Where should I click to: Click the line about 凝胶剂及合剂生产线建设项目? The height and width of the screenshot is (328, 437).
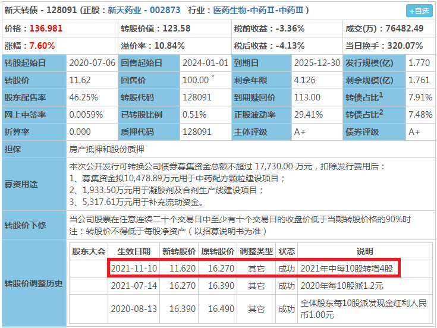[166, 190]
